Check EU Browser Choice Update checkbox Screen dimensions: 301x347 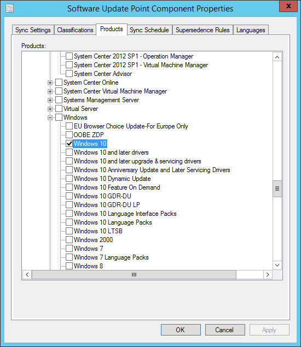(69, 126)
